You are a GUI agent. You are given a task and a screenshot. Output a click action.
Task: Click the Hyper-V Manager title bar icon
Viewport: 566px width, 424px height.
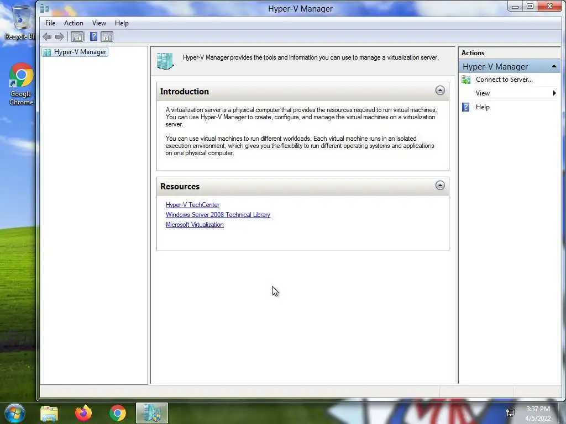(44, 8)
